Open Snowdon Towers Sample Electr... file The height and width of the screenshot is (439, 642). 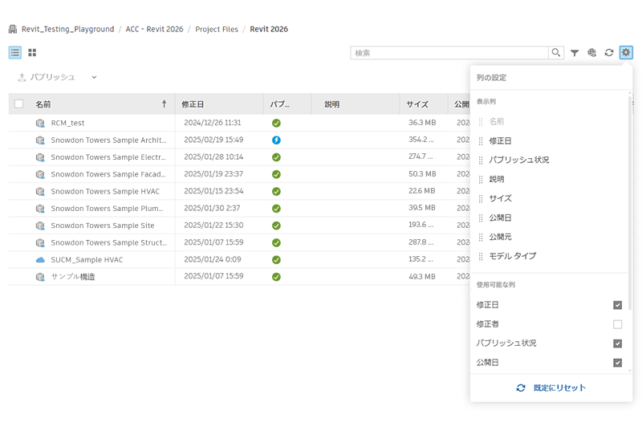[108, 157]
